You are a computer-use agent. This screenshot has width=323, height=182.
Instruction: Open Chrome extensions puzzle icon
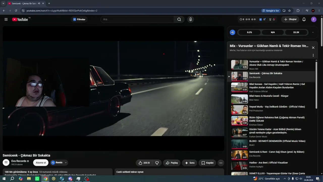(x=298, y=11)
